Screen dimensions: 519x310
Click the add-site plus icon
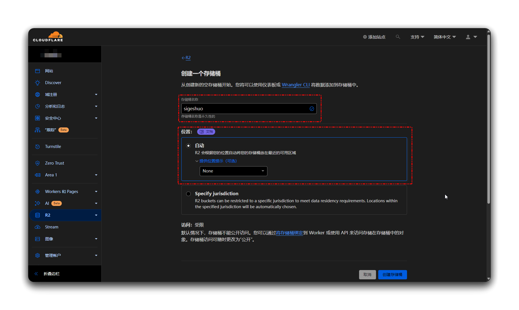click(365, 37)
